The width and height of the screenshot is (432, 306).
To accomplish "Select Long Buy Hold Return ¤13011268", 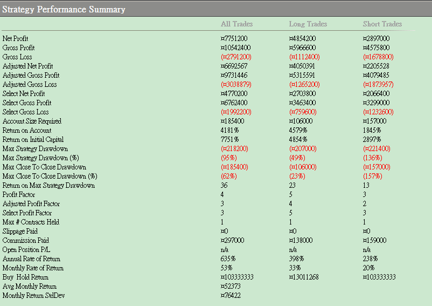I will point(304,277).
